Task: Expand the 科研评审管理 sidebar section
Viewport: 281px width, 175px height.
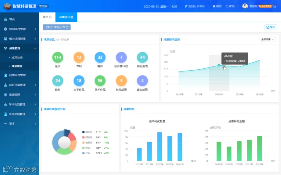Action: point(19,85)
